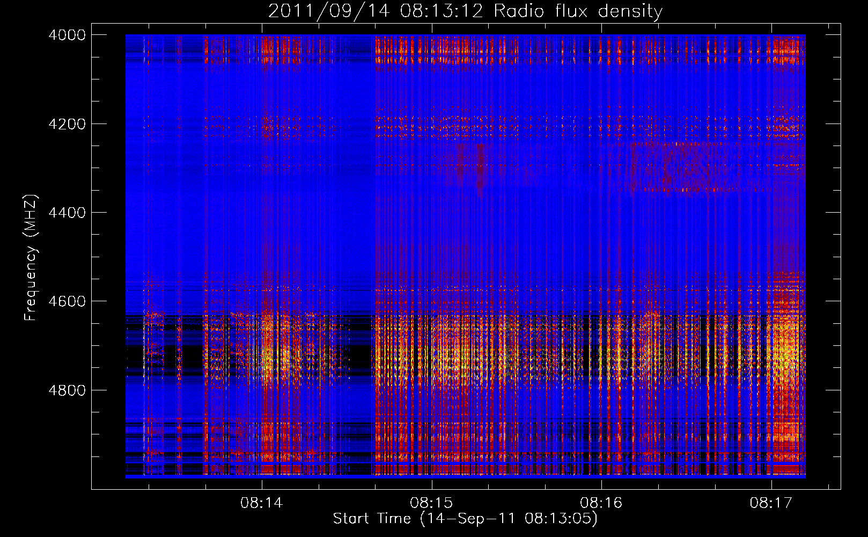
Task: Click the 4600 frequency axis label
Action: pos(67,301)
